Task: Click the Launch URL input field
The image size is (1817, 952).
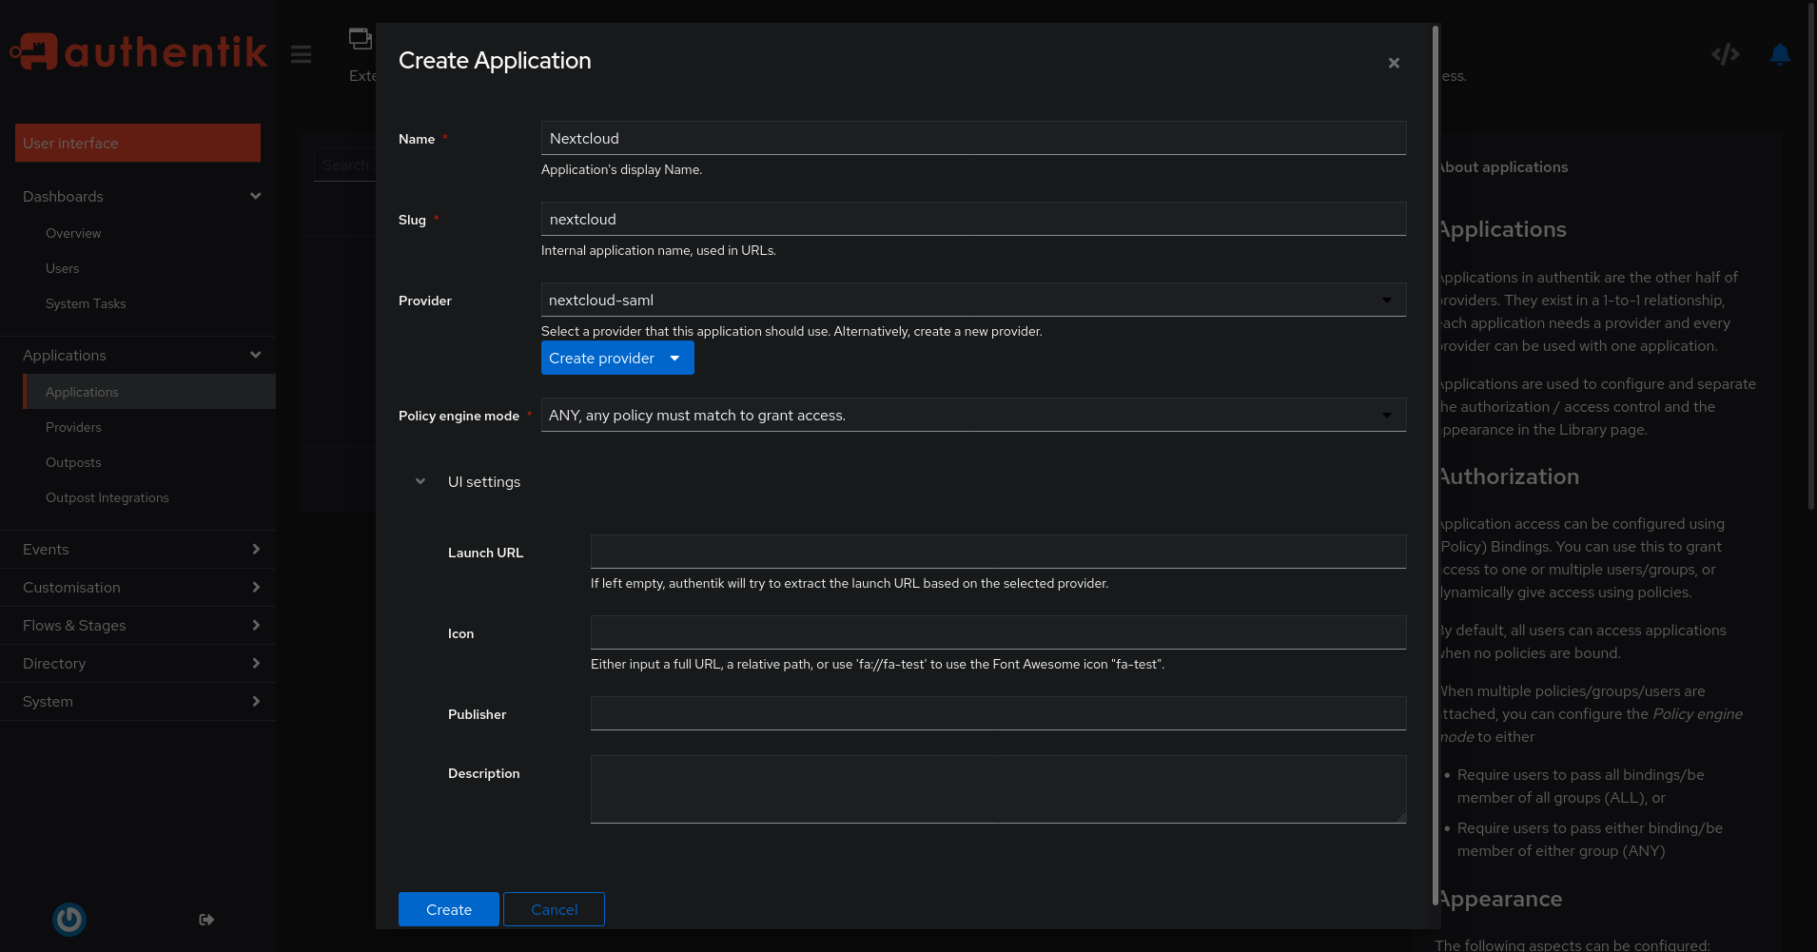Action: [998, 552]
